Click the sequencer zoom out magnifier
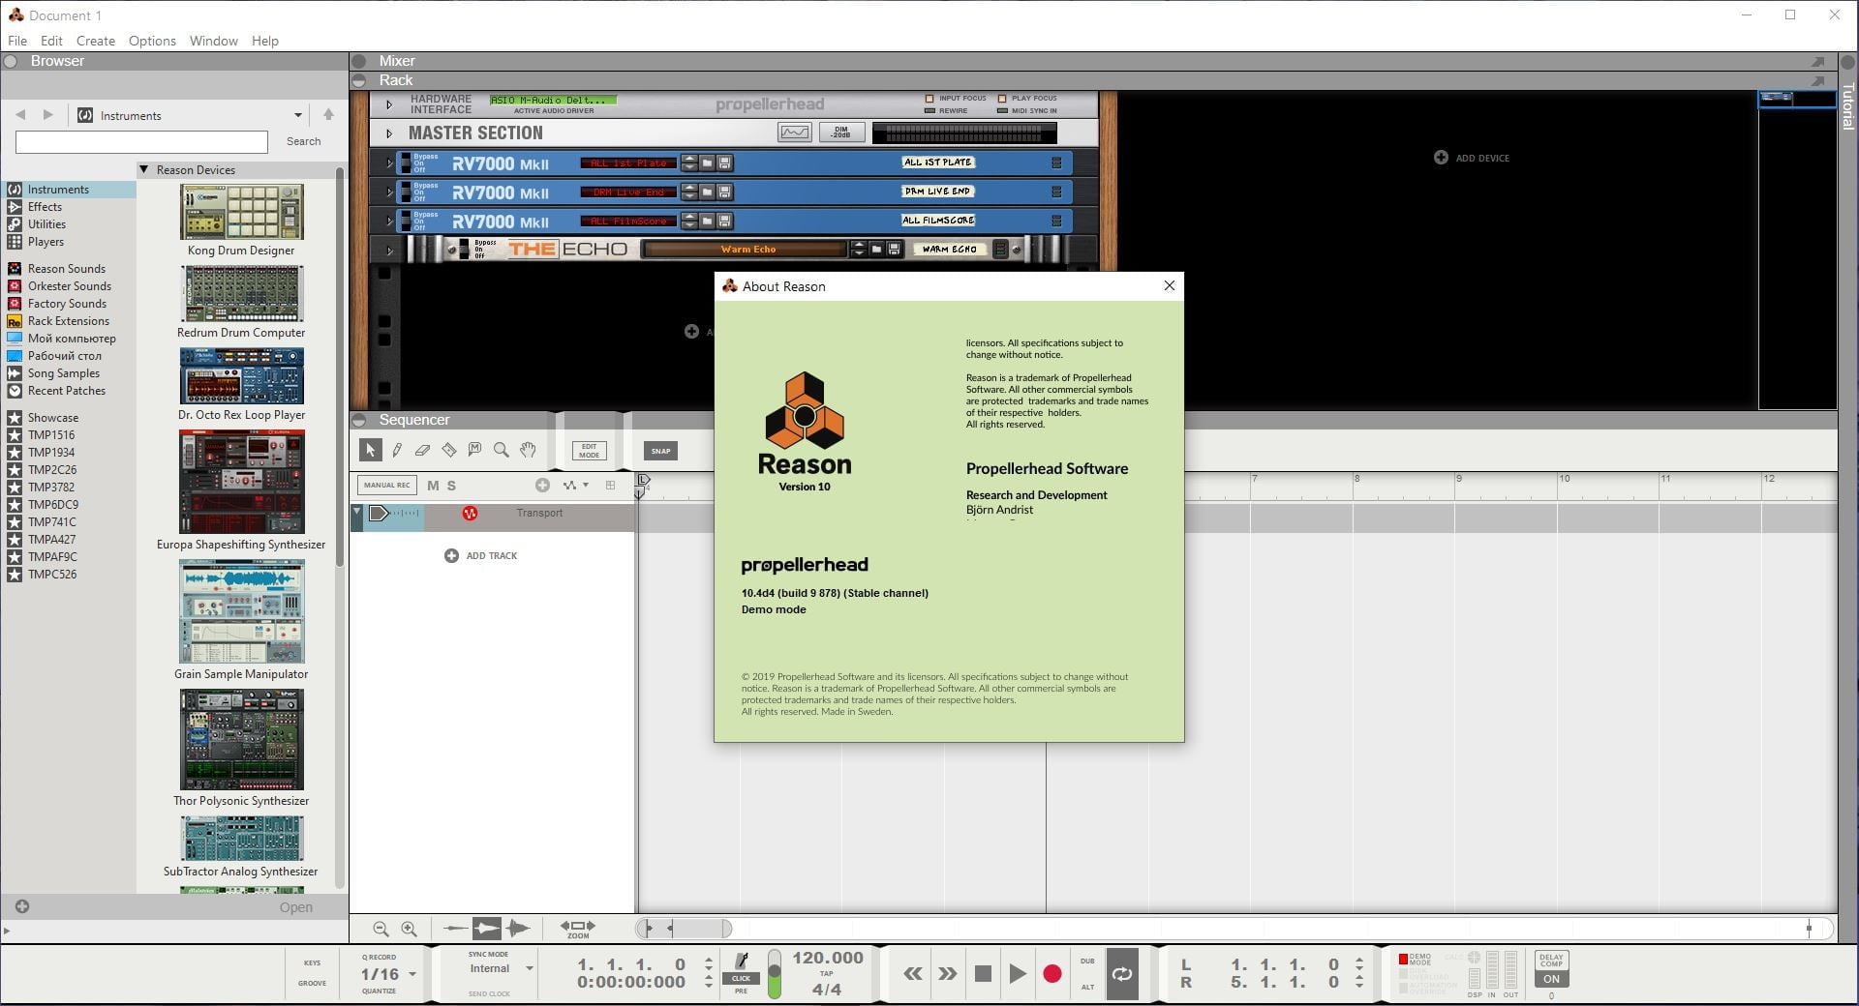This screenshot has width=1859, height=1006. click(x=381, y=929)
